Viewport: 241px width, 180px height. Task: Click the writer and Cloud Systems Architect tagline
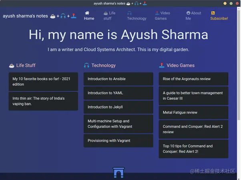pyautogui.click(x=118, y=49)
